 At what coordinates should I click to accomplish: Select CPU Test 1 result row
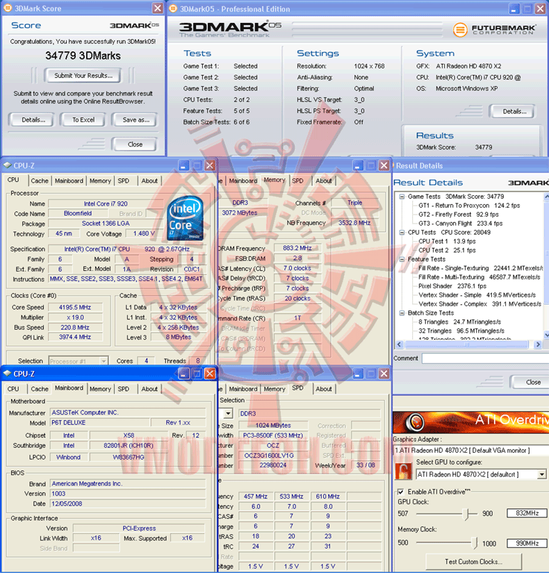click(447, 241)
